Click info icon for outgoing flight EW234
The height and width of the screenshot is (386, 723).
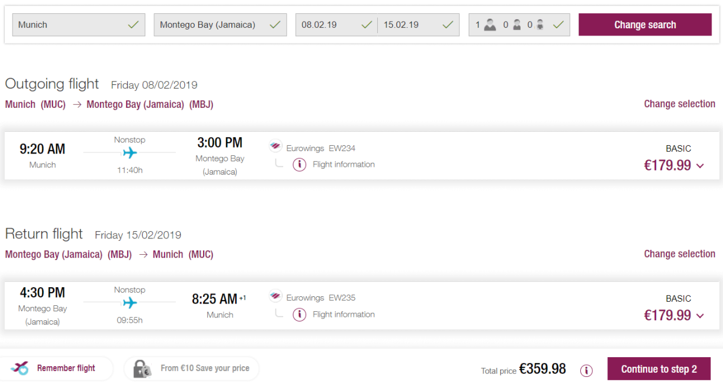coord(299,164)
